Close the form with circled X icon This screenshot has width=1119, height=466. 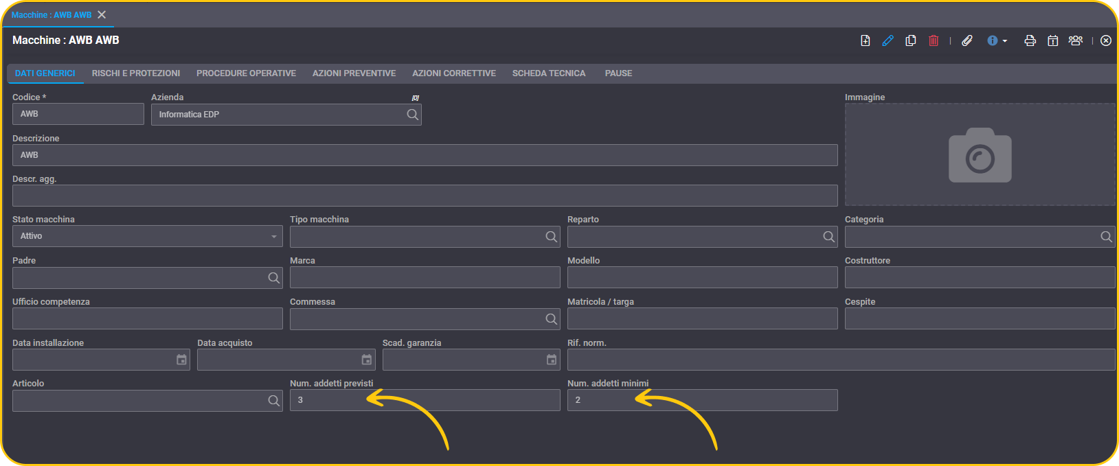click(1106, 40)
